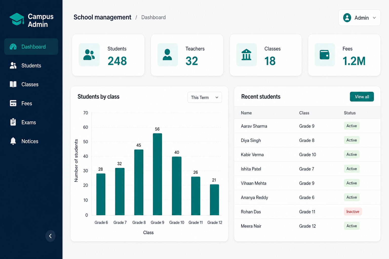
Task: Click the Grade 9 x-axis label
Action: [x=158, y=222]
